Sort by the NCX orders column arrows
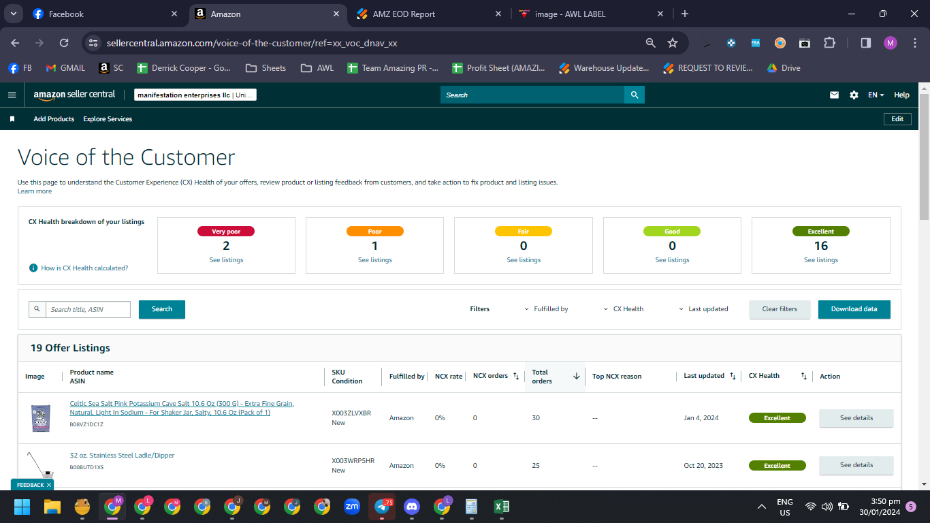The width and height of the screenshot is (930, 523). (x=516, y=376)
